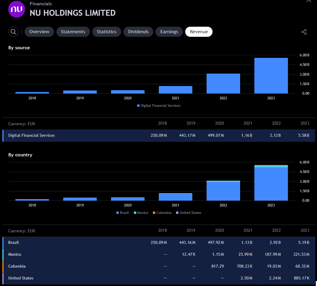Viewport: 317px width, 286px height.
Task: Toggle Colombia series in country legend
Action: pyautogui.click(x=162, y=213)
